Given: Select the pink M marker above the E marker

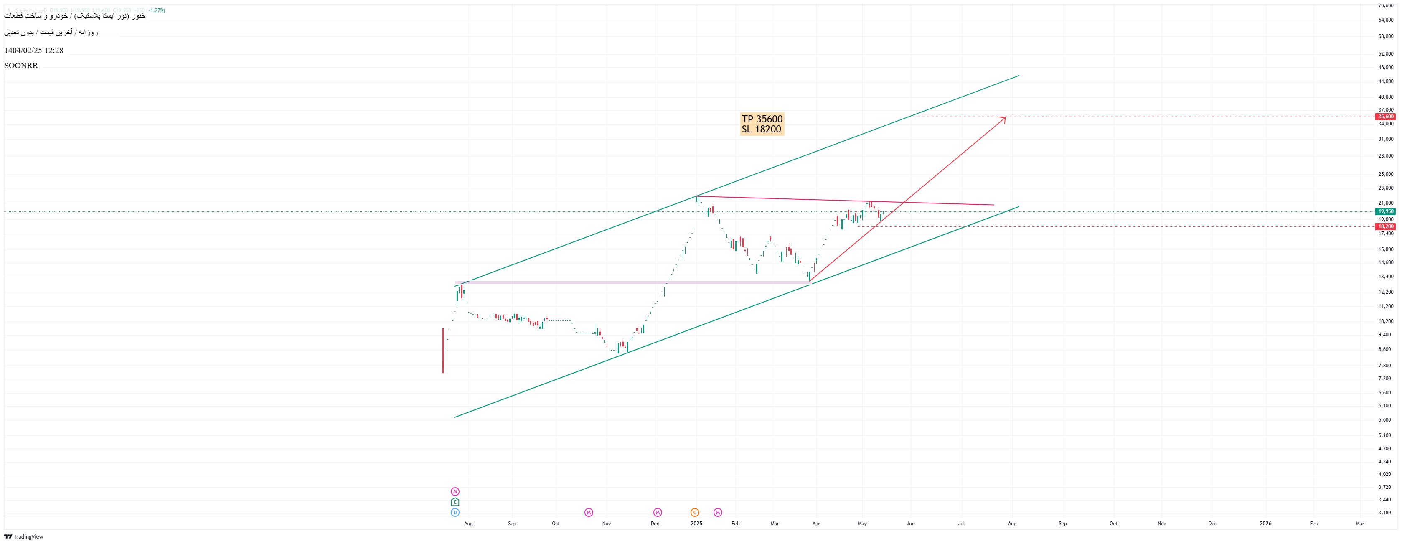Looking at the screenshot, I should click(x=455, y=492).
